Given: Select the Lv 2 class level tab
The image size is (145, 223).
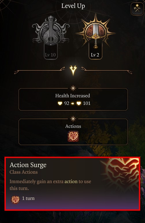Looking at the screenshot, I should [x=95, y=55].
